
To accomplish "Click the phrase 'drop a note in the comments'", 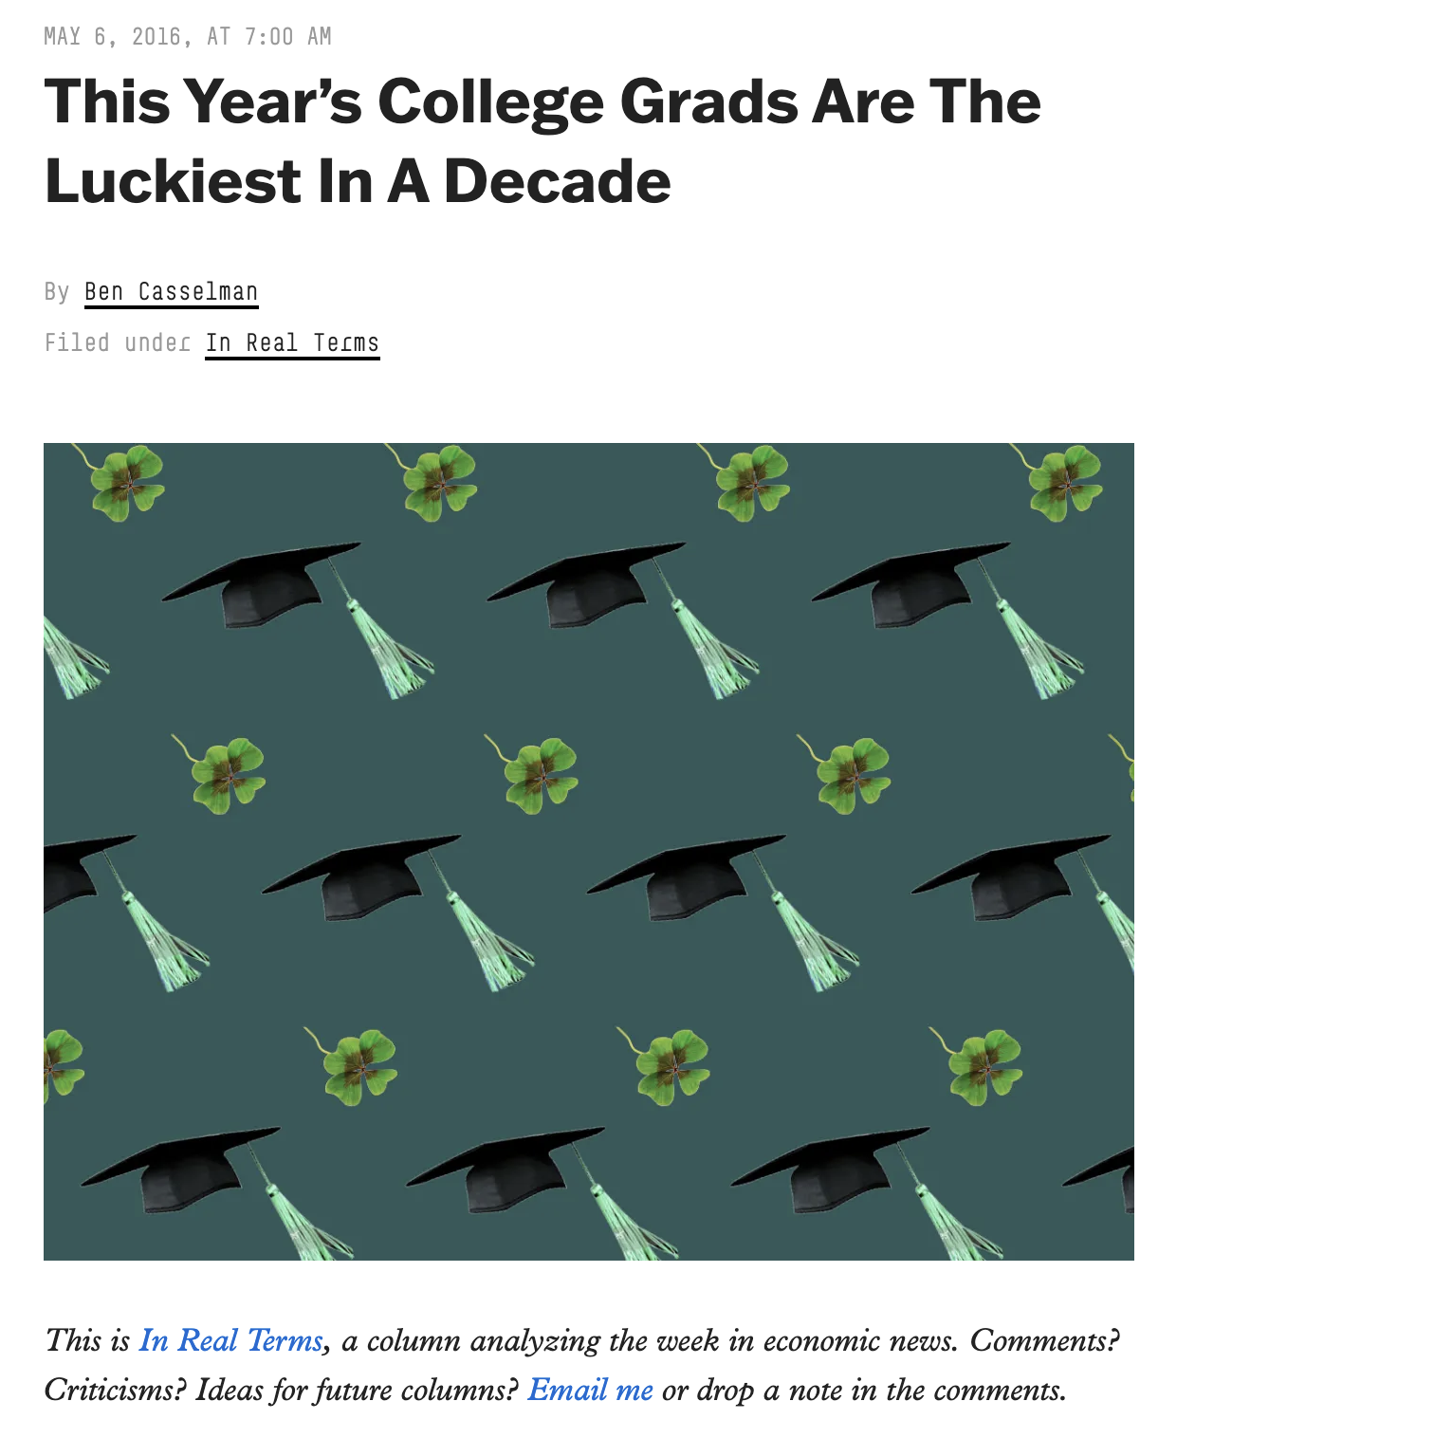I will (x=880, y=1390).
